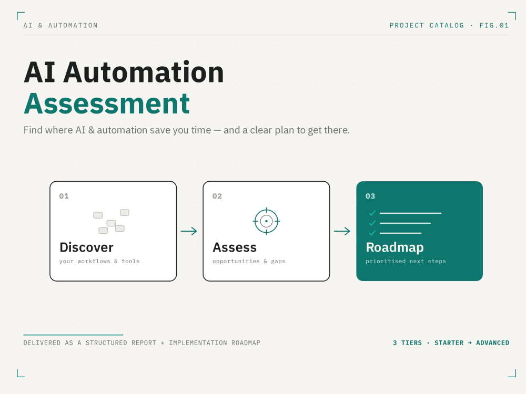Click the green 'Assessment' title word
This screenshot has height=394, width=526.
click(107, 103)
